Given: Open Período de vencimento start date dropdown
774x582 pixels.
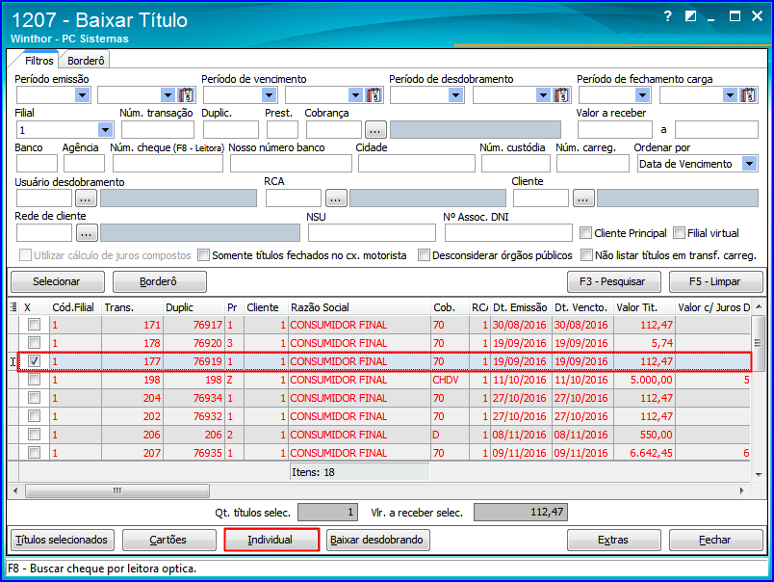Looking at the screenshot, I should 269,94.
